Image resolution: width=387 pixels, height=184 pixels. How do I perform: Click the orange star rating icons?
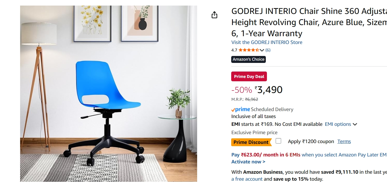(x=249, y=50)
